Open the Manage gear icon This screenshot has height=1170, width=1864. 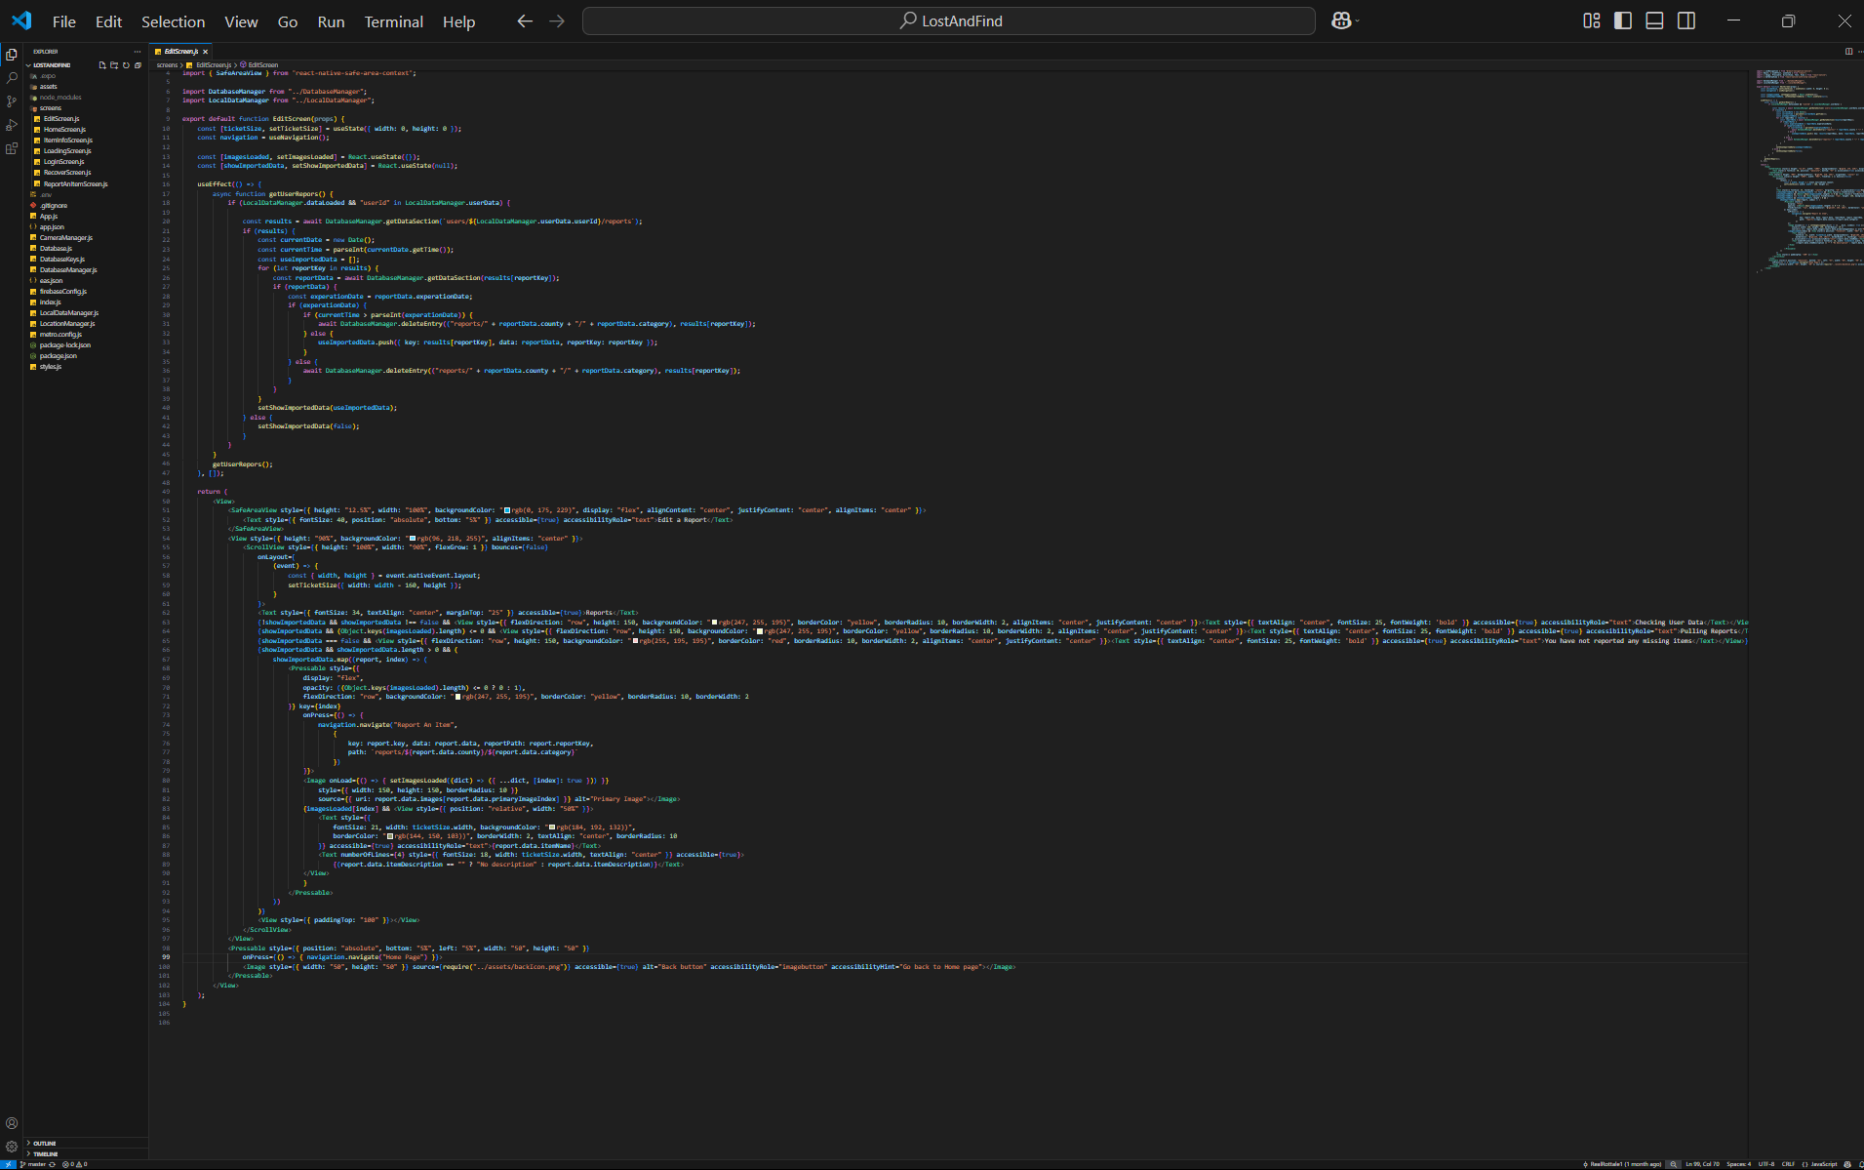[x=12, y=1147]
